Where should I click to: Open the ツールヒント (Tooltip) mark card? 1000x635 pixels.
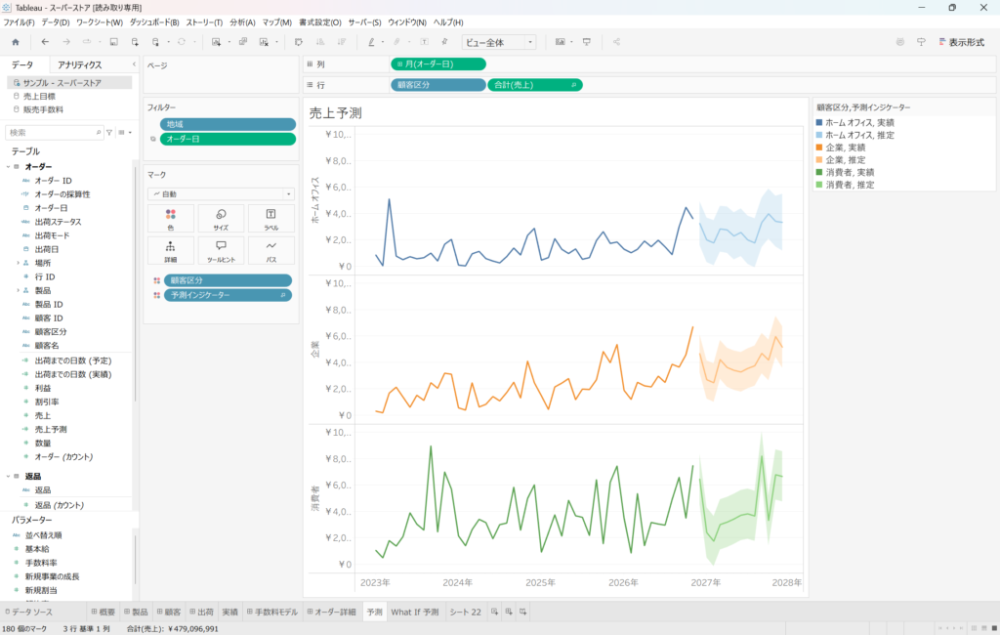pos(221,249)
